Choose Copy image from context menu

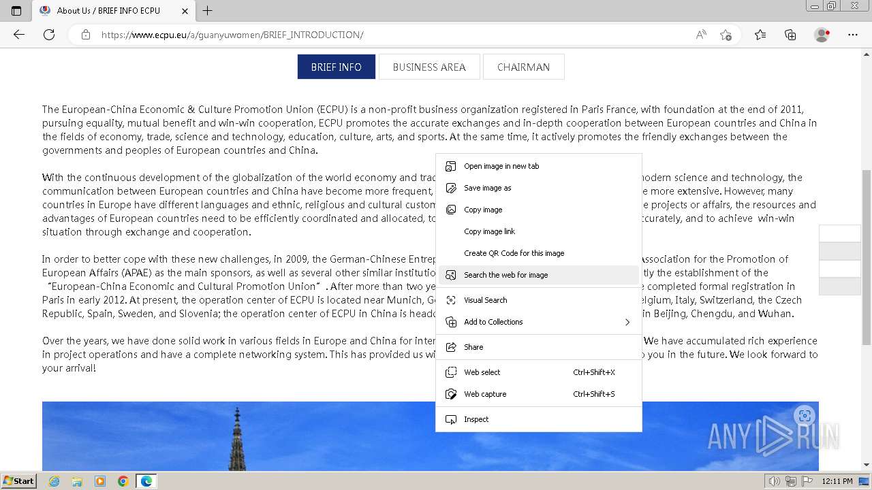539,210
